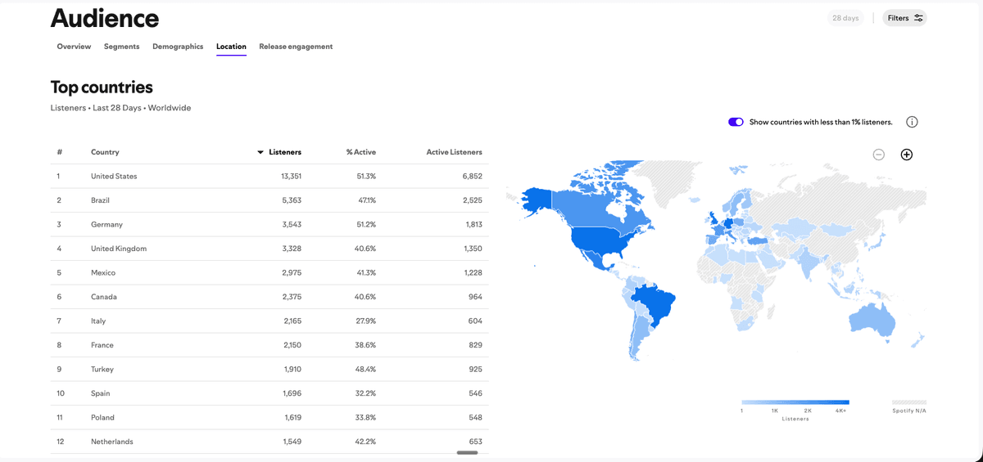Select the United States row
This screenshot has height=462, width=983.
click(270, 176)
